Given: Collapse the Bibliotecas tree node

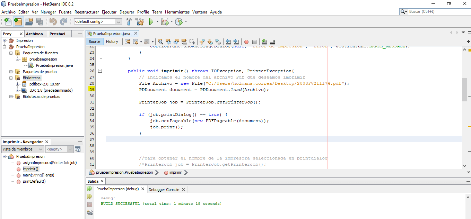Looking at the screenshot, I should click(x=11, y=77).
